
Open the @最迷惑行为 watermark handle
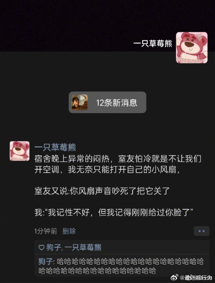196,277
